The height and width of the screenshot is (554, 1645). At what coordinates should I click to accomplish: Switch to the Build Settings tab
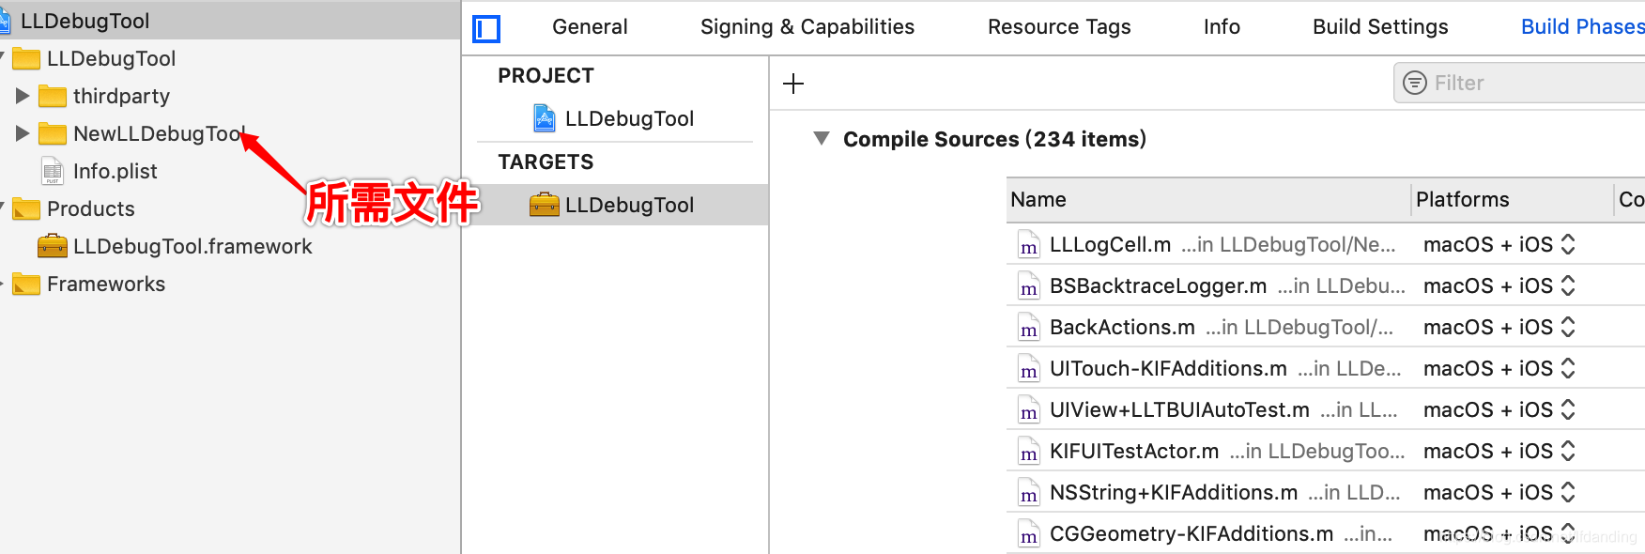tap(1380, 27)
